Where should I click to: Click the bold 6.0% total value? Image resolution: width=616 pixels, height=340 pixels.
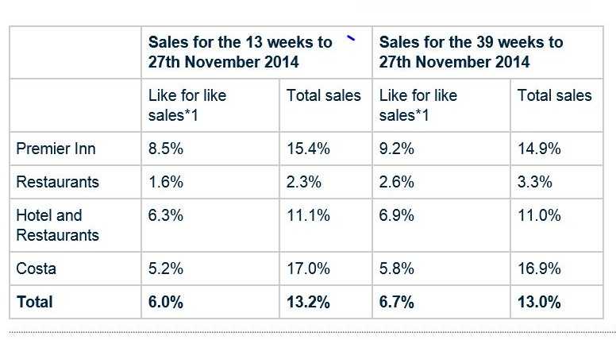coord(167,302)
